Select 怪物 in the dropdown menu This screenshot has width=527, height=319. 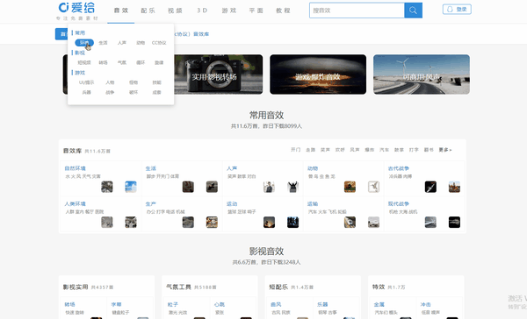coord(134,82)
